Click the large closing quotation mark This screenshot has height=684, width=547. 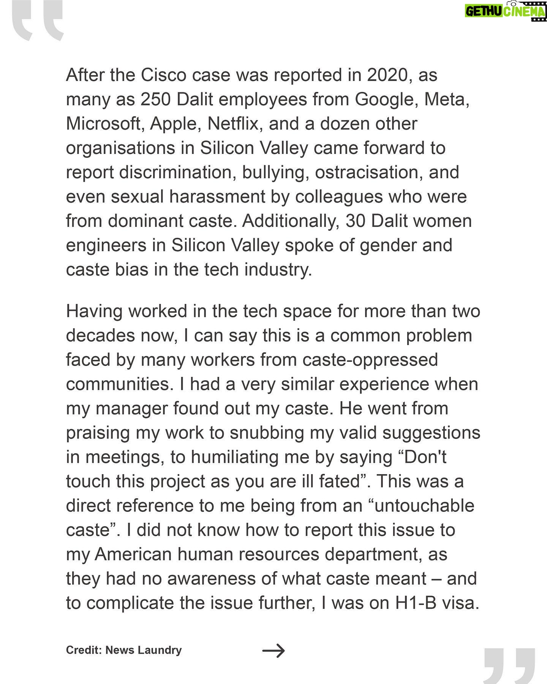[509, 665]
